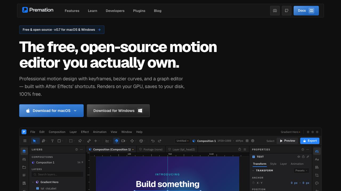The height and width of the screenshot is (191, 341).
Task: Select the four-arrow Move tool
Action: point(132,141)
